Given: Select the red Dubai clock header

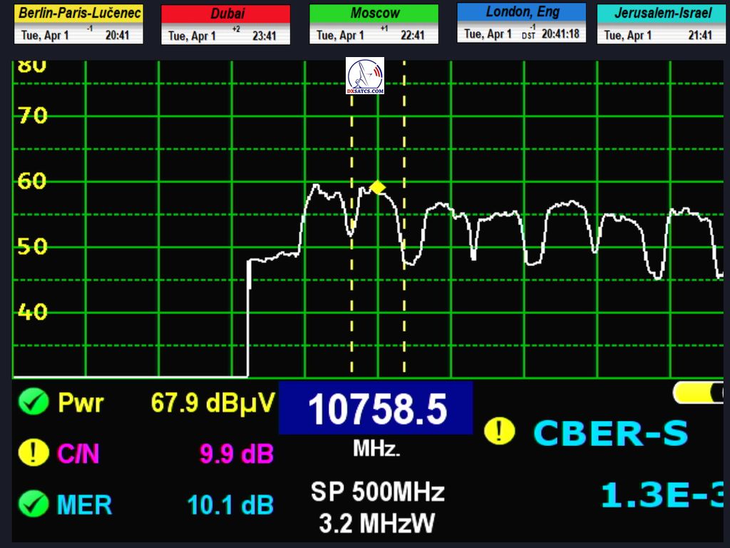Looking at the screenshot, I should point(225,14).
